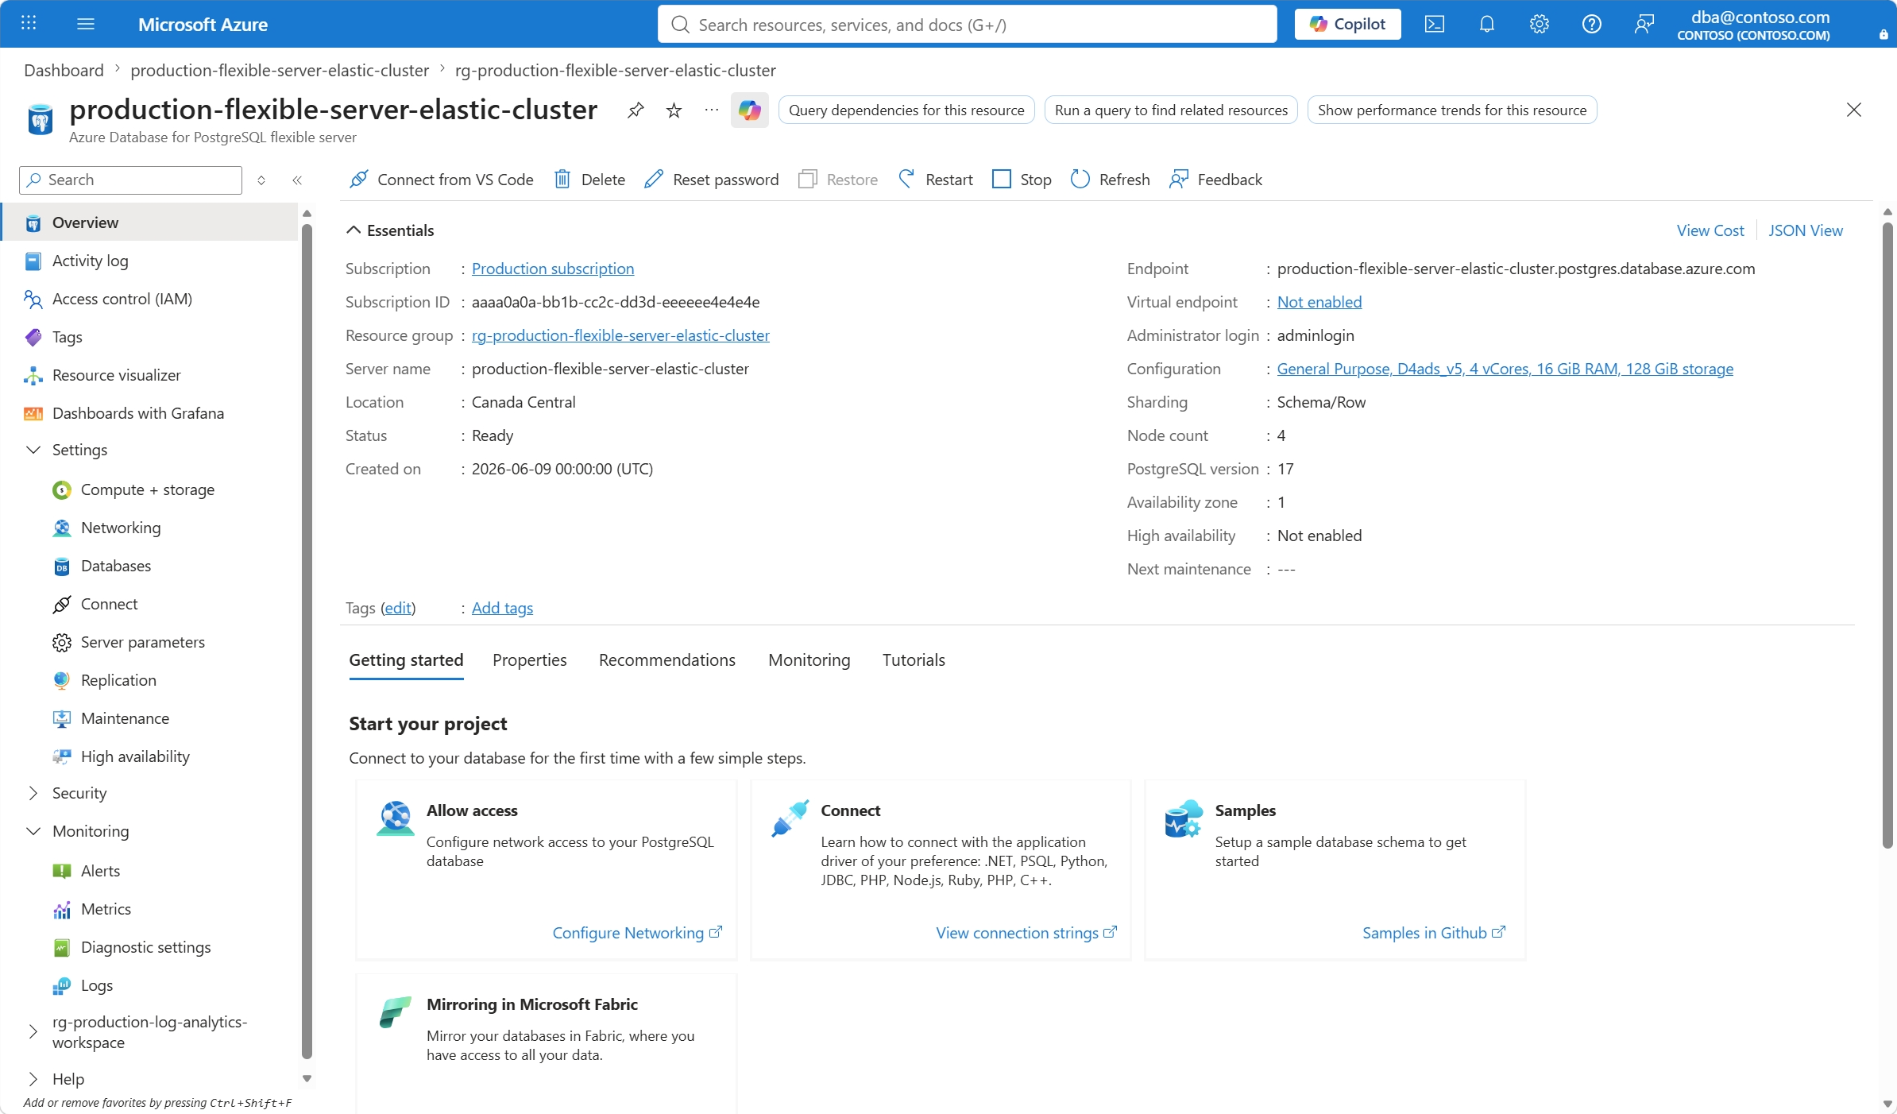This screenshot has height=1114, width=1897.
Task: Select Overview in the sidebar
Action: click(151, 222)
